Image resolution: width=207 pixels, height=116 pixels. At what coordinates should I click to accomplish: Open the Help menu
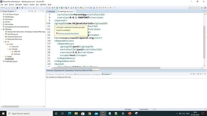[49, 5]
